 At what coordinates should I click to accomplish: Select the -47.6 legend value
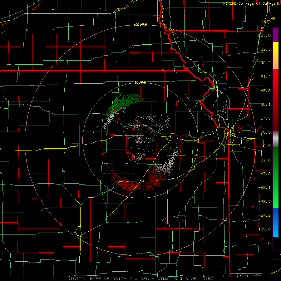click(265, 174)
